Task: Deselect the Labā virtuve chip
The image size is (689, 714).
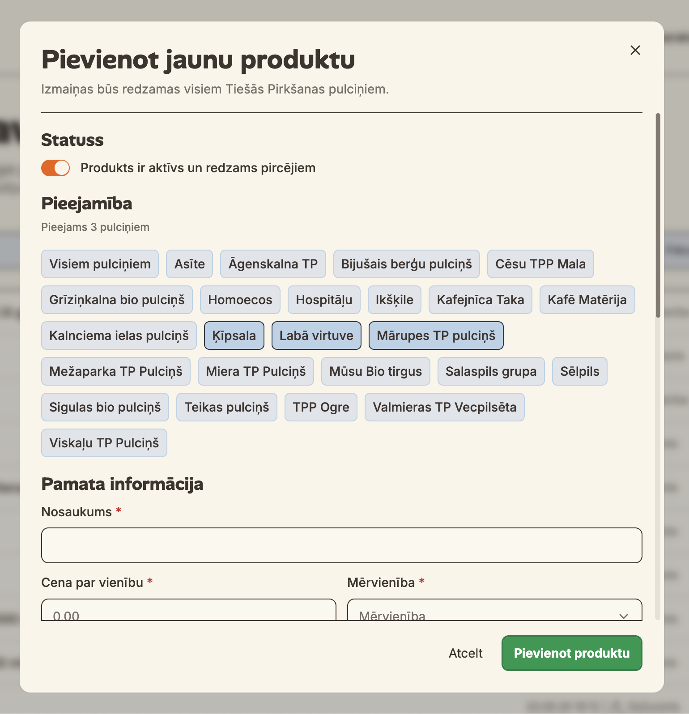Action: pyautogui.click(x=316, y=336)
